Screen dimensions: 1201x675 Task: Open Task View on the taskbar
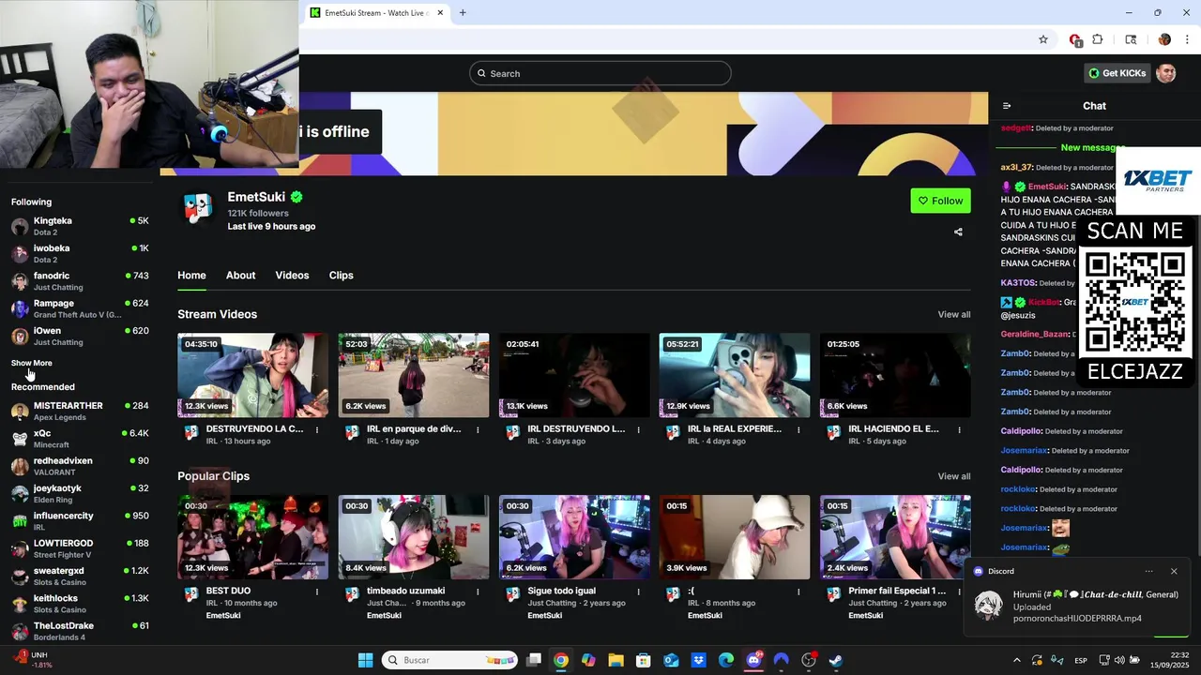(534, 660)
